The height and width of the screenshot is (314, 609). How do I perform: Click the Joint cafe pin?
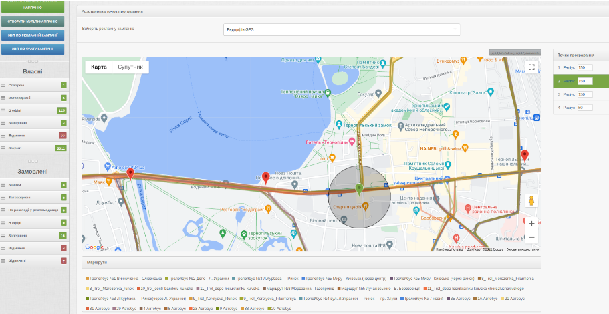(x=332, y=158)
